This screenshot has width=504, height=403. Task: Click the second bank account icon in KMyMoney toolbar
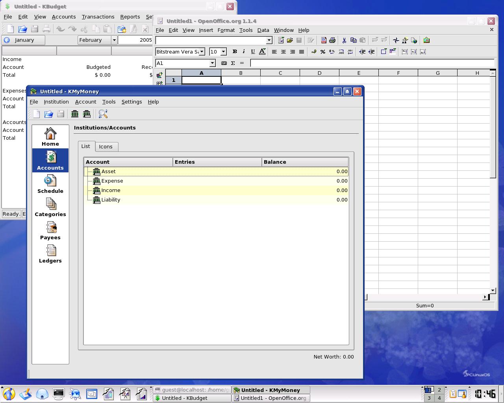click(x=87, y=114)
